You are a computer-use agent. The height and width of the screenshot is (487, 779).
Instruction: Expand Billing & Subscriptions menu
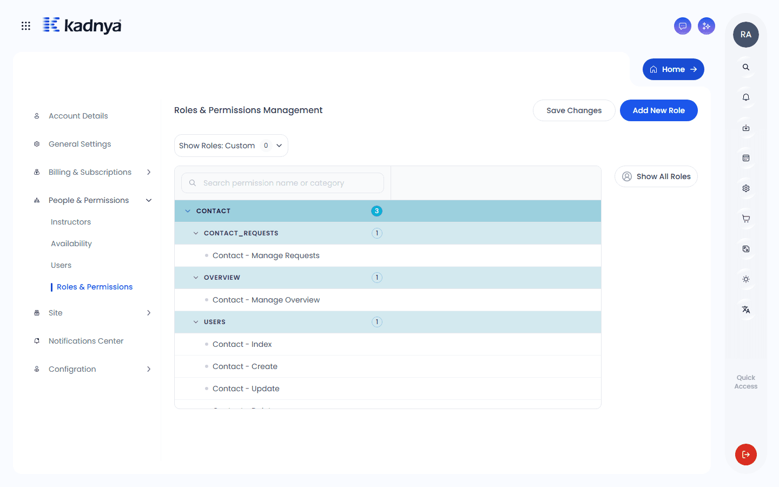93,172
